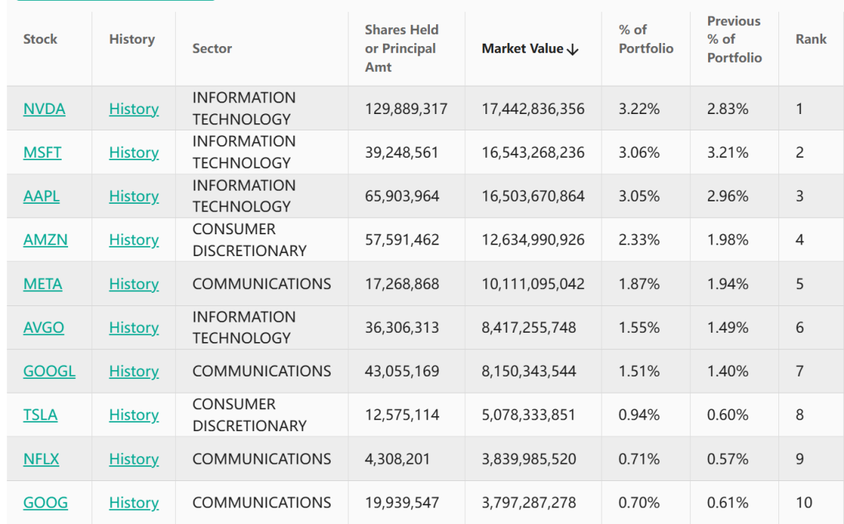The width and height of the screenshot is (844, 524).
Task: Open the AVGO stock link
Action: tap(44, 328)
